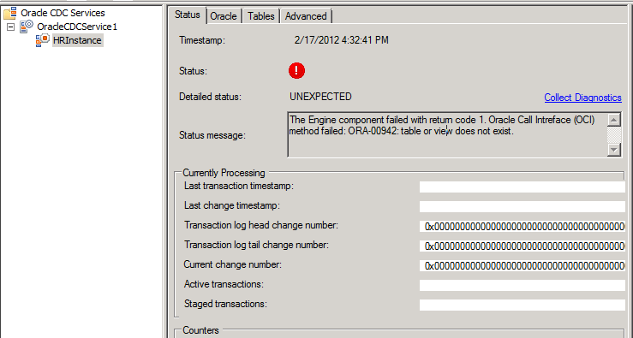Viewport: 633px width, 338px height.
Task: Open the Tables tab
Action: (x=261, y=16)
